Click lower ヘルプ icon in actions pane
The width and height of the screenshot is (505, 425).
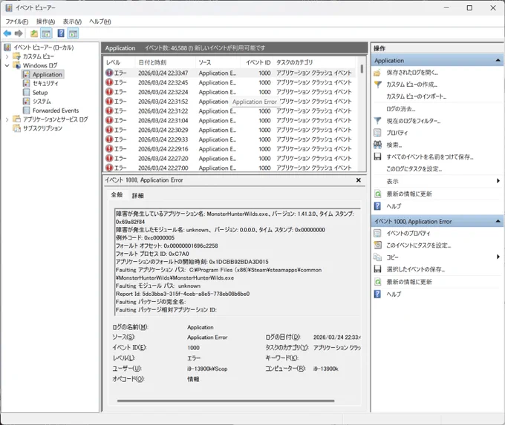[377, 294]
